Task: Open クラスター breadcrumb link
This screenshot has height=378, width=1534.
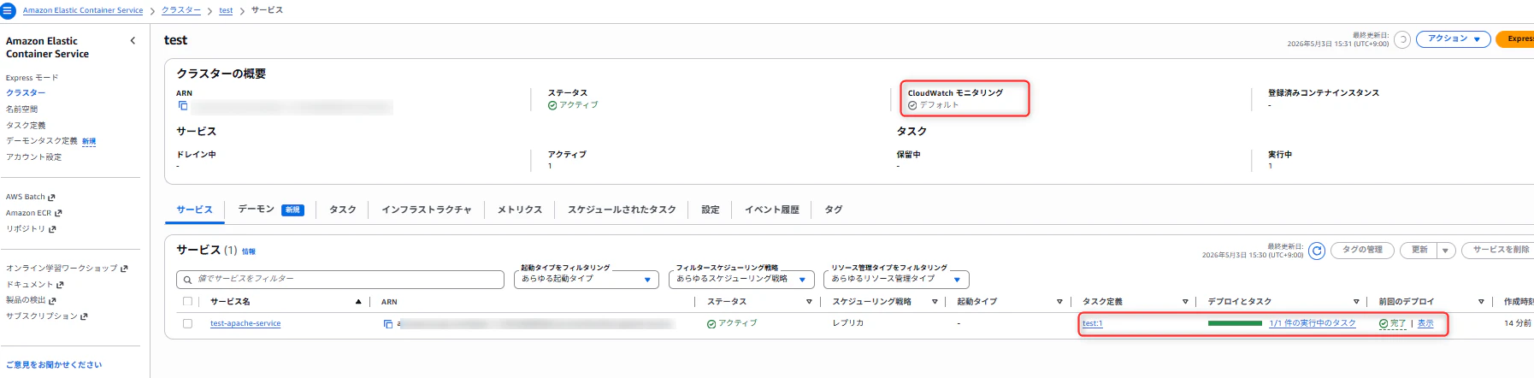Action: point(181,10)
